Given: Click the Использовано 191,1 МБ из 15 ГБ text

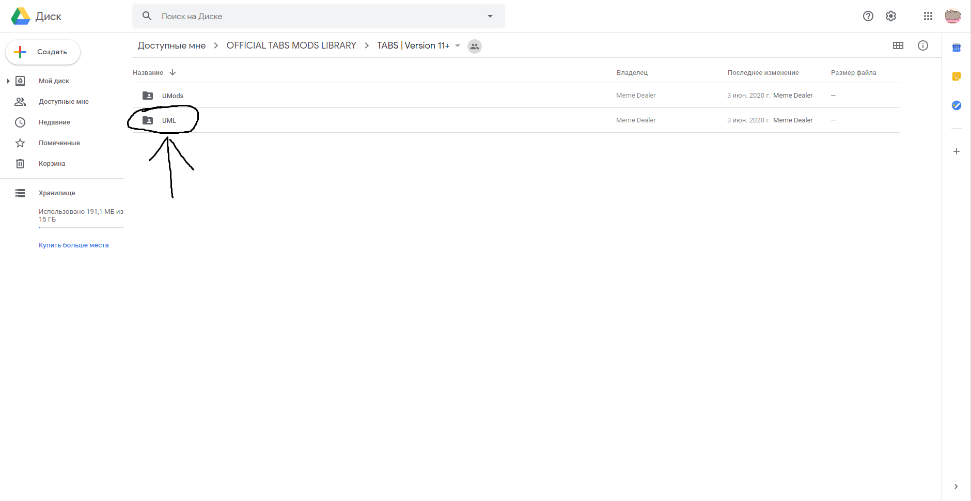Looking at the screenshot, I should 81,215.
